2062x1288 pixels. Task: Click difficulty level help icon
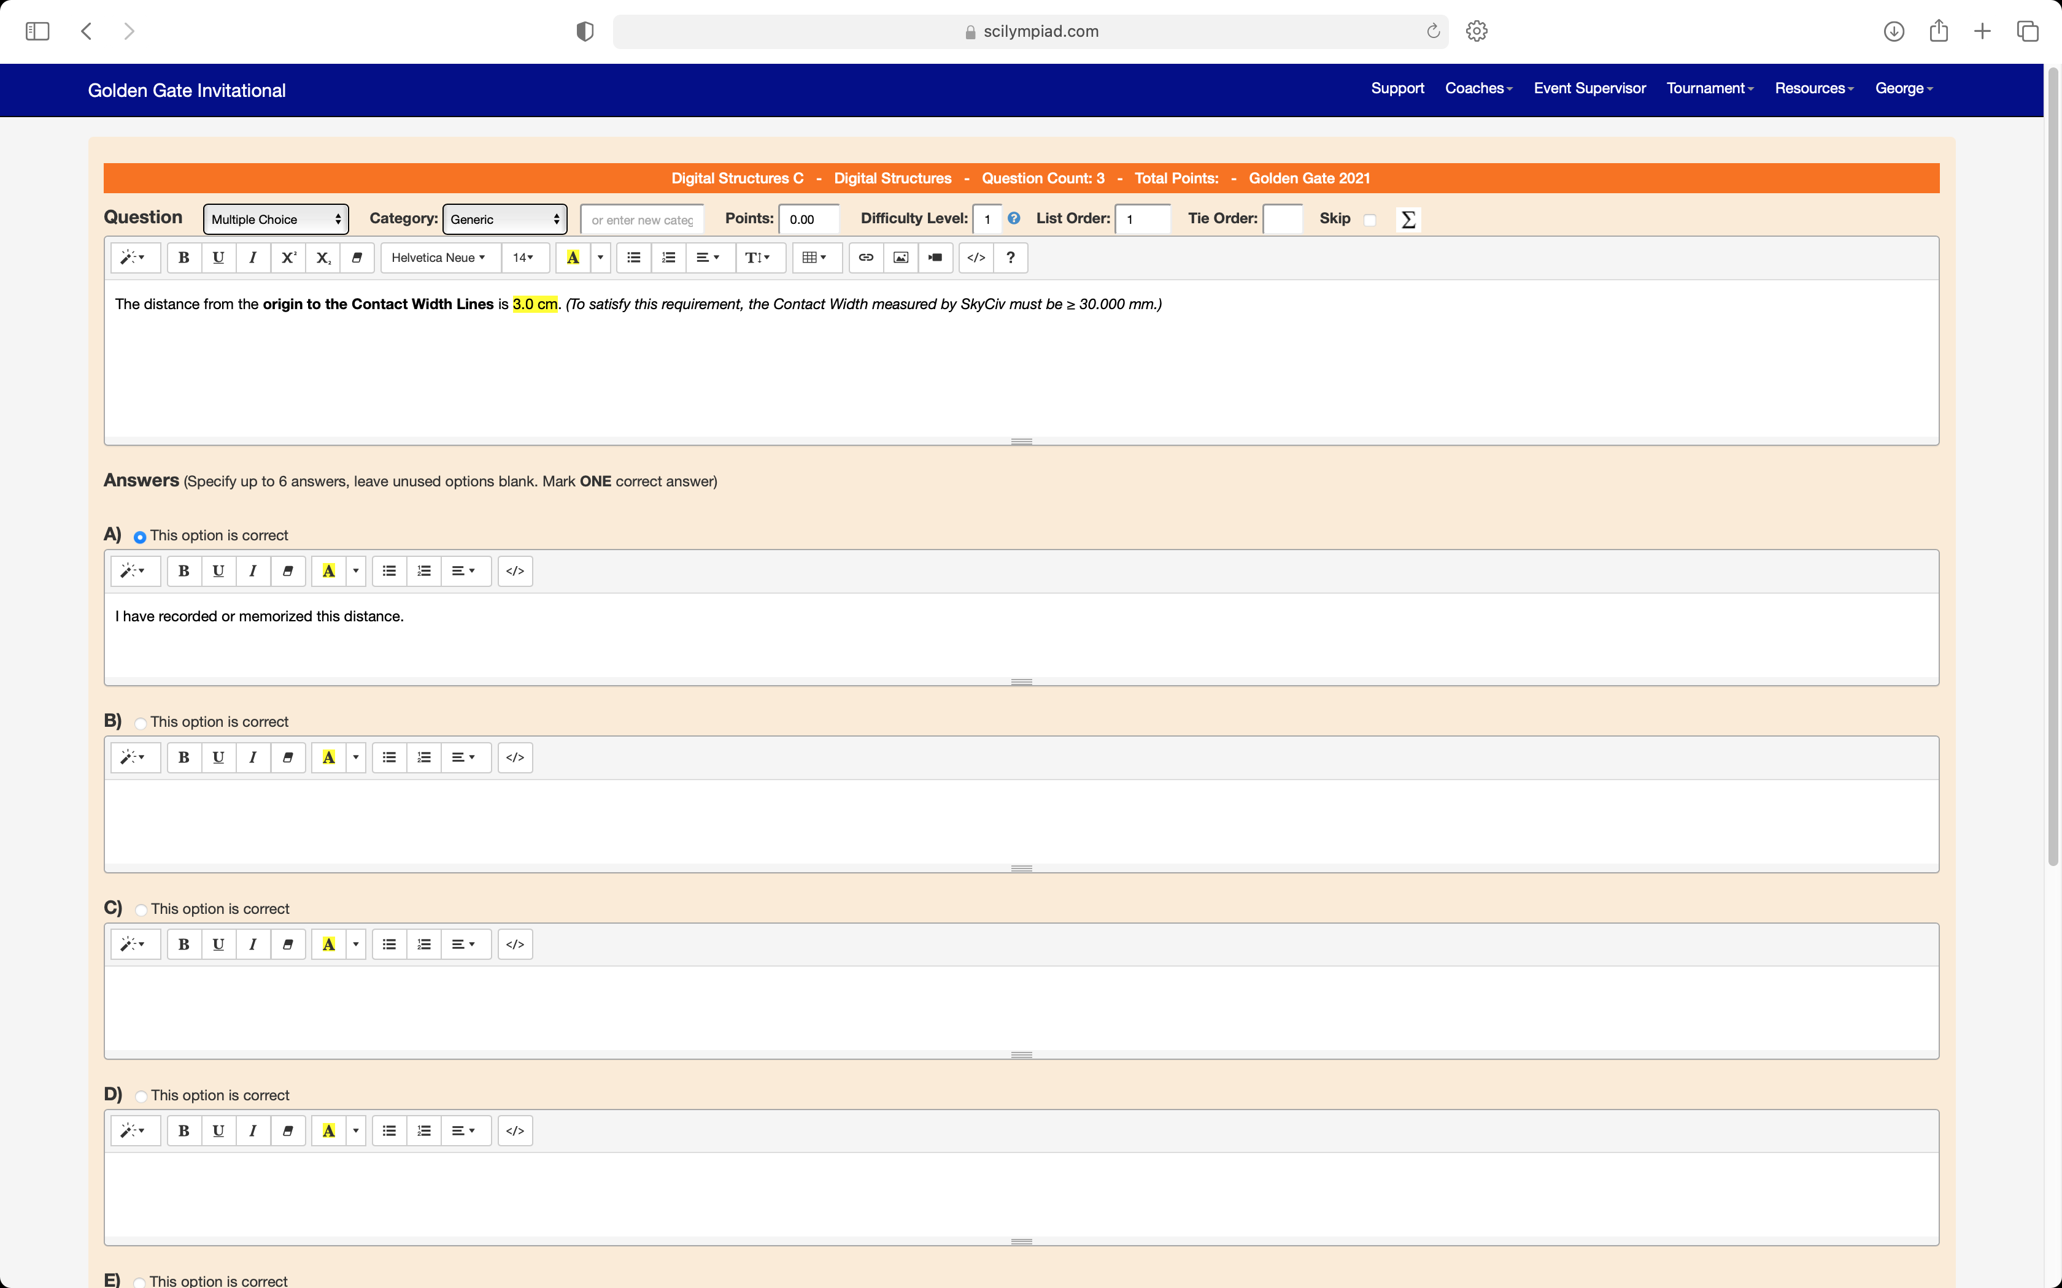coord(1014,219)
